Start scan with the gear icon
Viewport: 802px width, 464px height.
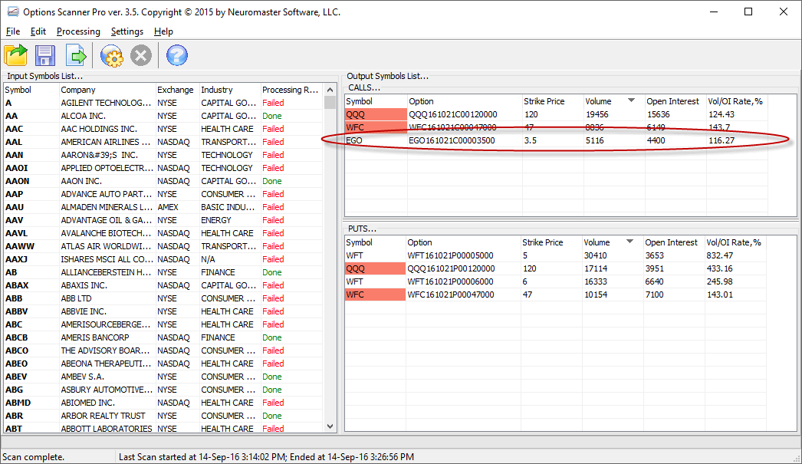111,55
